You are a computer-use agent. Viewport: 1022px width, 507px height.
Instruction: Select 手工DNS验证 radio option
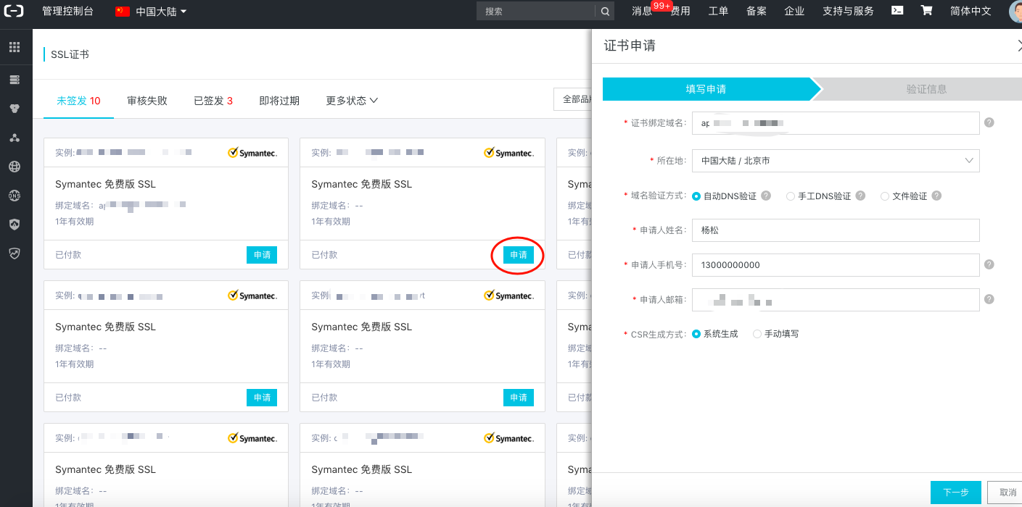pyautogui.click(x=791, y=196)
